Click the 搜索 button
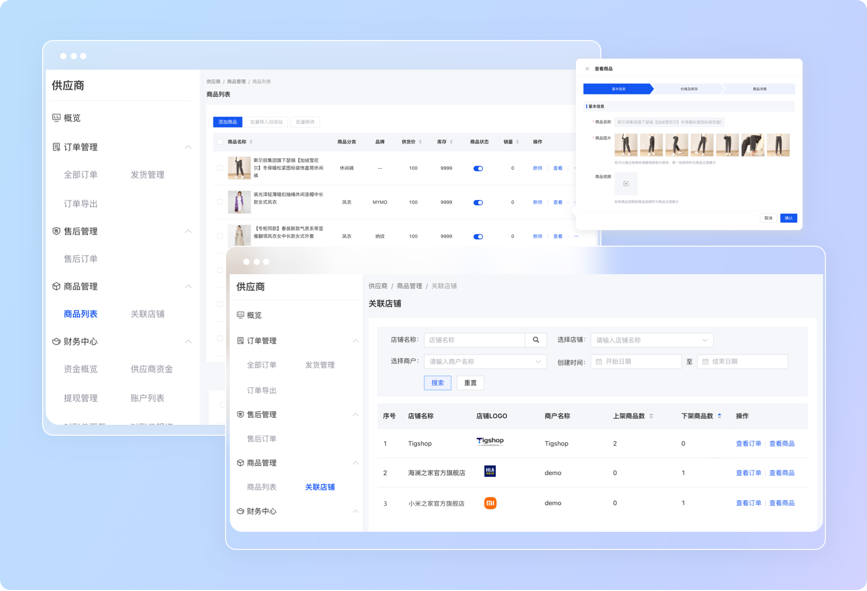 [438, 383]
